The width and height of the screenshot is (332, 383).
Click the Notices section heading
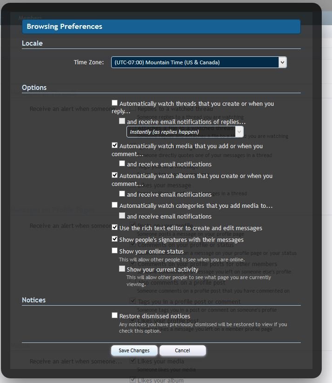(x=33, y=300)
